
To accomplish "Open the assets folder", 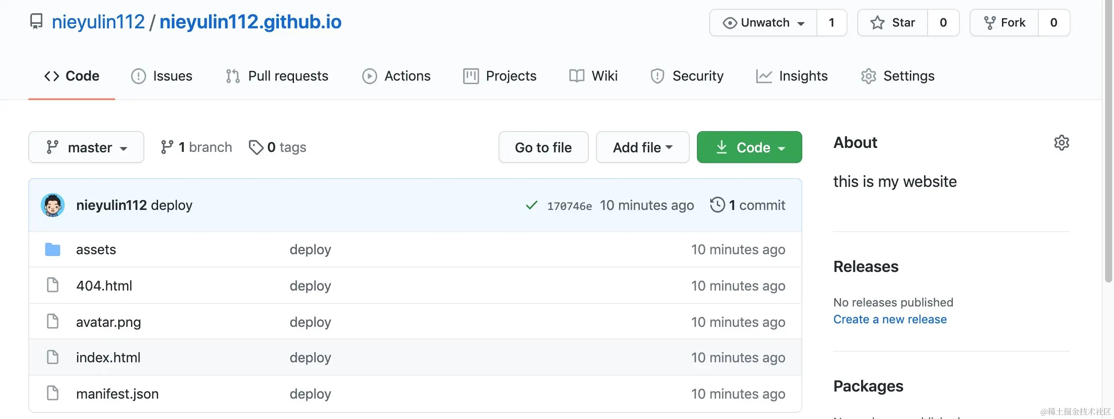I will [96, 249].
